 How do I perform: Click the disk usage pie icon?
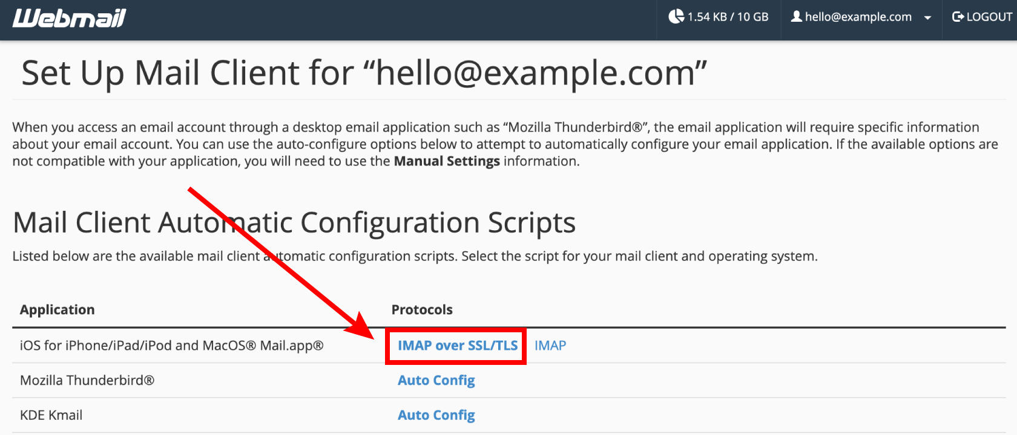point(676,16)
